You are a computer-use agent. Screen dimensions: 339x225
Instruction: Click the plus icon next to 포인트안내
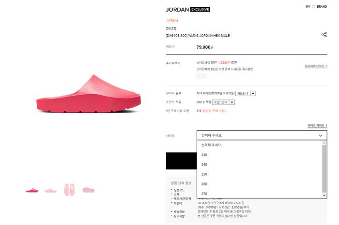point(232,102)
